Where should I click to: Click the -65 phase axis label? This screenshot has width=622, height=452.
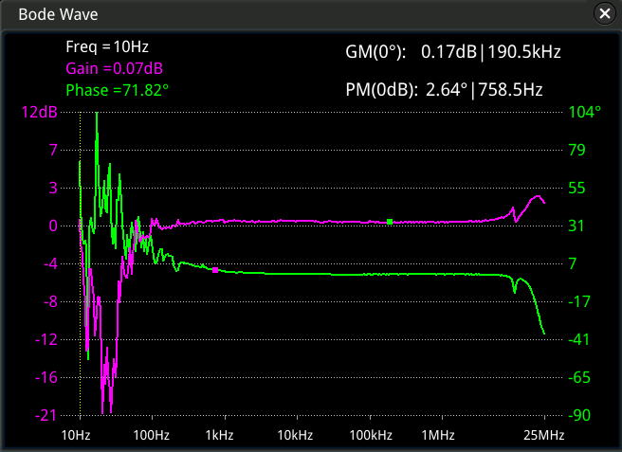click(579, 377)
